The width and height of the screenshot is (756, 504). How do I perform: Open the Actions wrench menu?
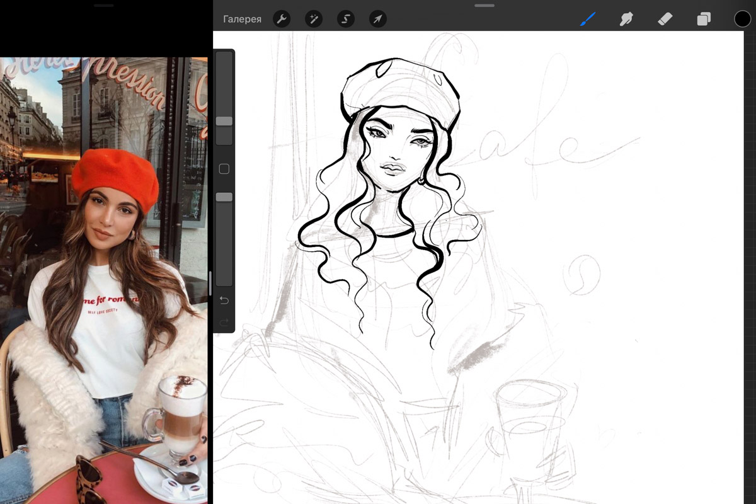coord(282,19)
